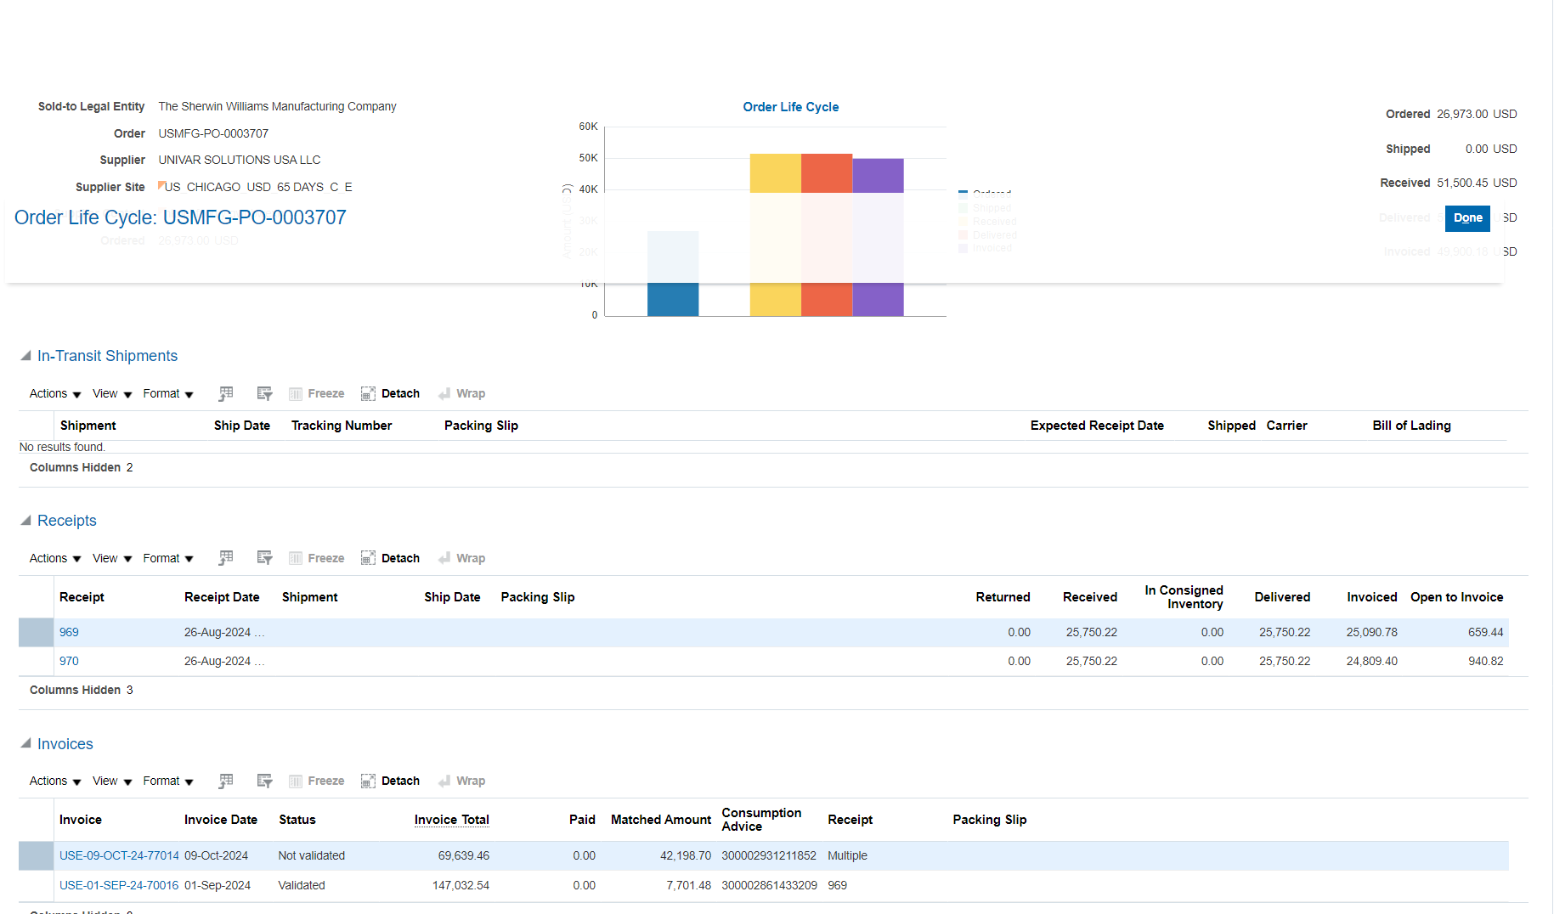Export the Receipts table to Excel
Viewport: 1554px width, 914px height.
click(x=225, y=558)
